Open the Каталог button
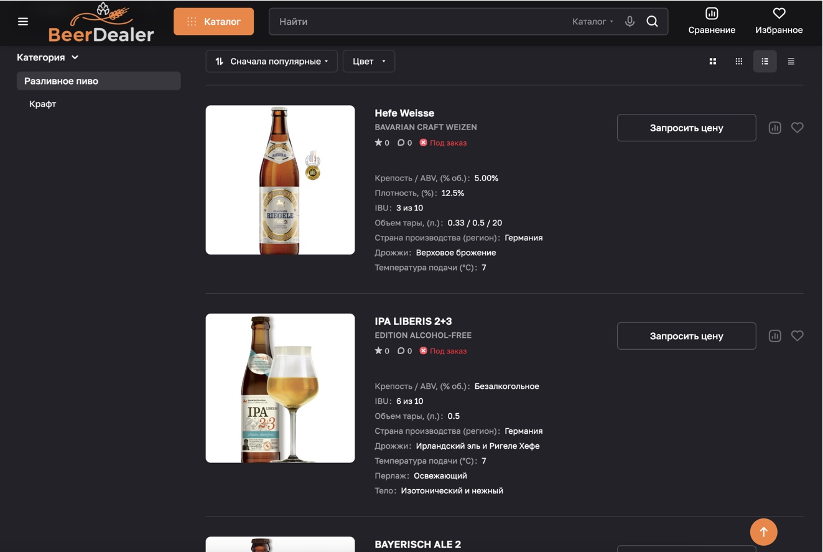 (x=213, y=21)
